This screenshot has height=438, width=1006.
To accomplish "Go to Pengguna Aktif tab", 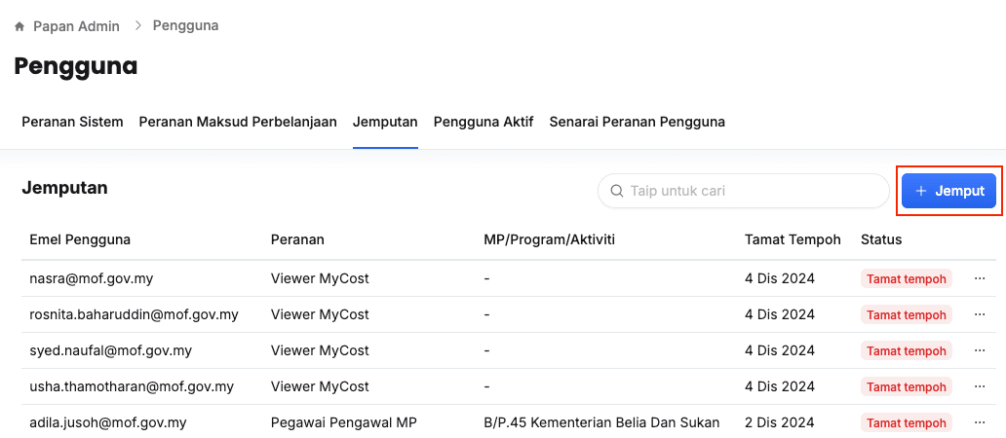I will click(484, 122).
